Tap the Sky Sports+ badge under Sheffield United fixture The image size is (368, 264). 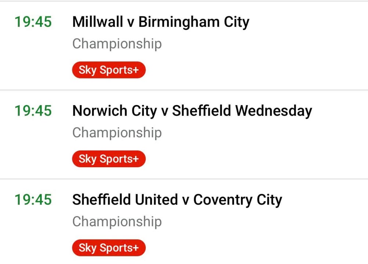click(109, 248)
